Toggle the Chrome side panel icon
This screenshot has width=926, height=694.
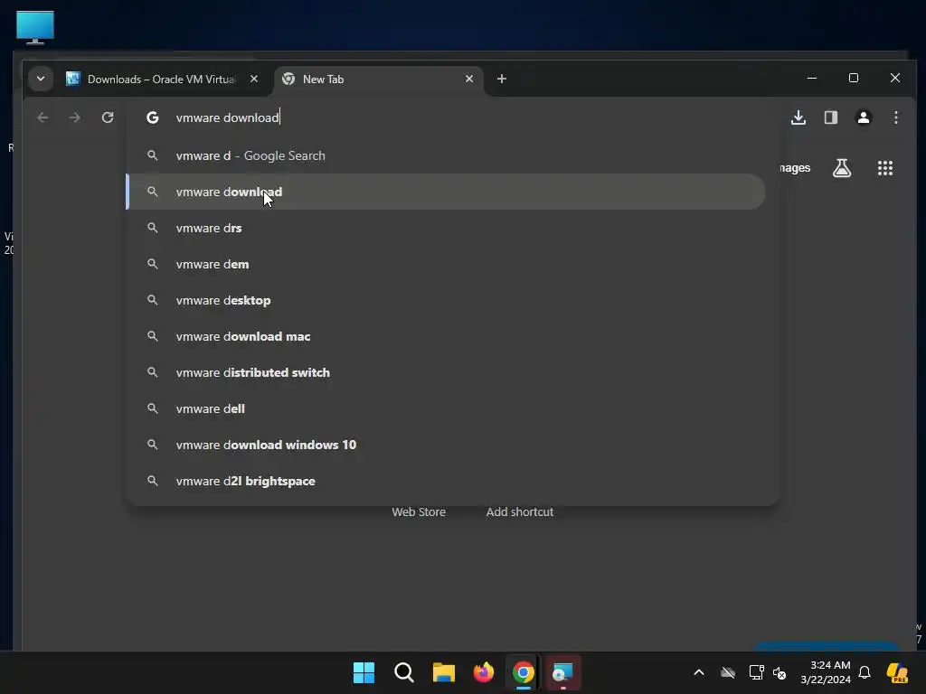pos(831,117)
